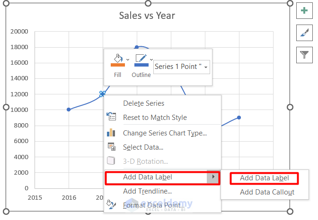Expand the Outline color dropdown arrow
318x220 pixels.
point(152,59)
